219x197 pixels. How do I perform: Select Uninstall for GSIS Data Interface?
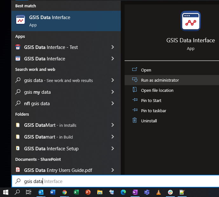[172, 121]
